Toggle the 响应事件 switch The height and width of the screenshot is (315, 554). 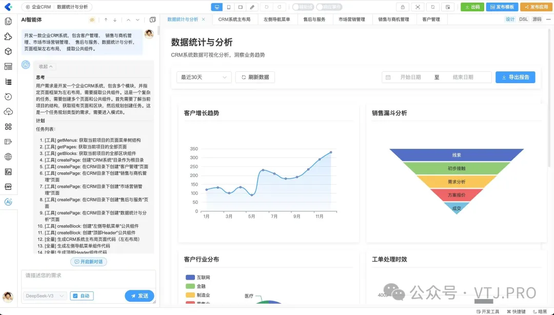pyautogui.click(x=329, y=7)
